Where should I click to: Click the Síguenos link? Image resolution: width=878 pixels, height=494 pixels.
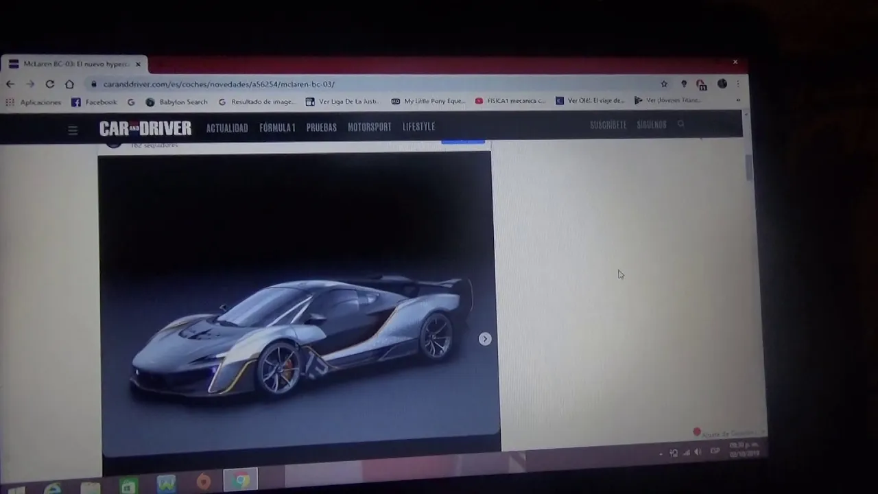coord(651,125)
